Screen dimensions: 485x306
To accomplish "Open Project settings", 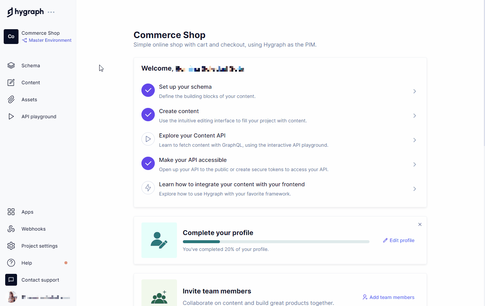I will 39,246.
